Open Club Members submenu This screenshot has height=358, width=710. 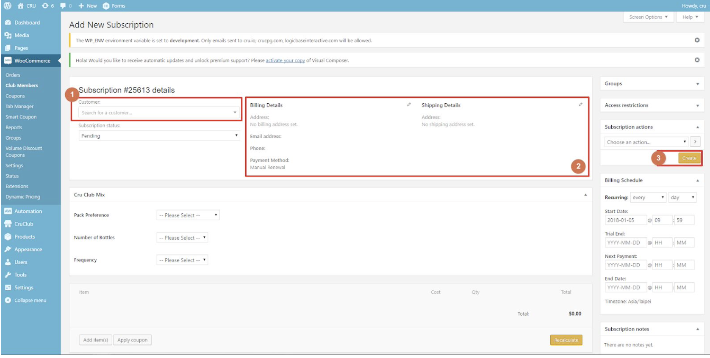point(22,85)
